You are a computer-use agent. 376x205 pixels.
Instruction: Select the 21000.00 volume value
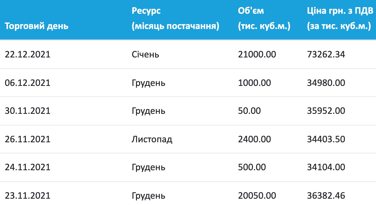(x=257, y=55)
